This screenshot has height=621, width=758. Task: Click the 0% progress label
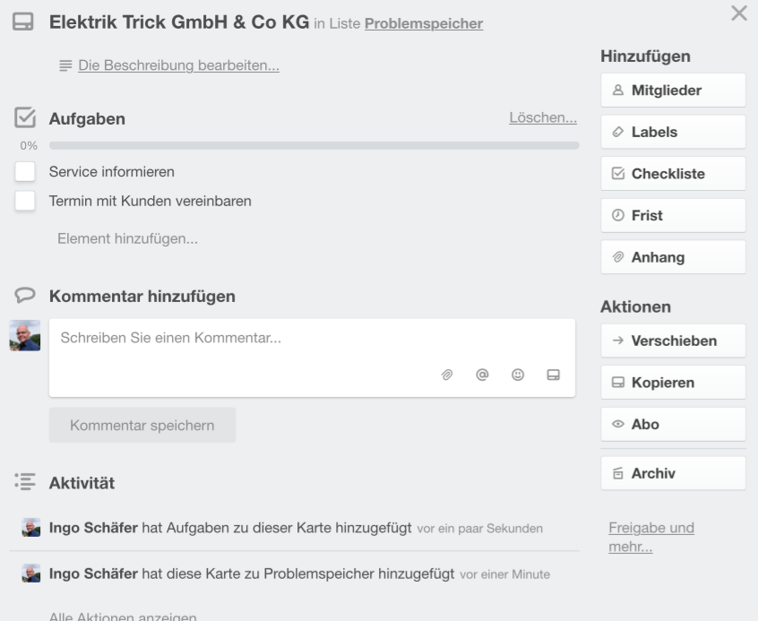pyautogui.click(x=29, y=145)
